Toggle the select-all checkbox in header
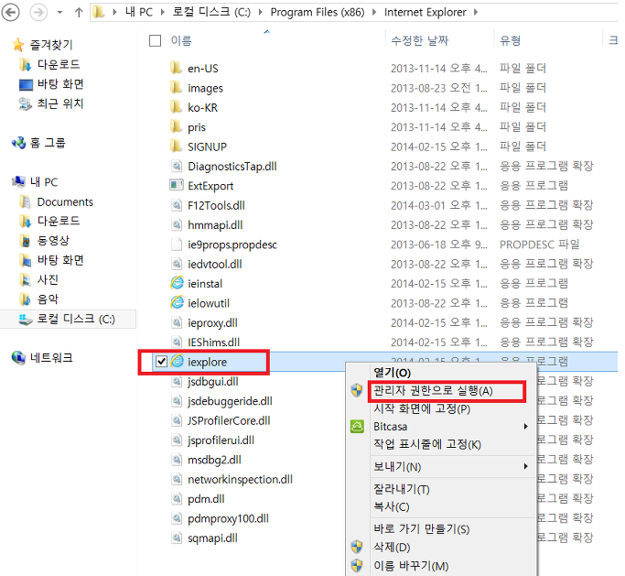Screen dimensions: 625x576 coord(155,40)
